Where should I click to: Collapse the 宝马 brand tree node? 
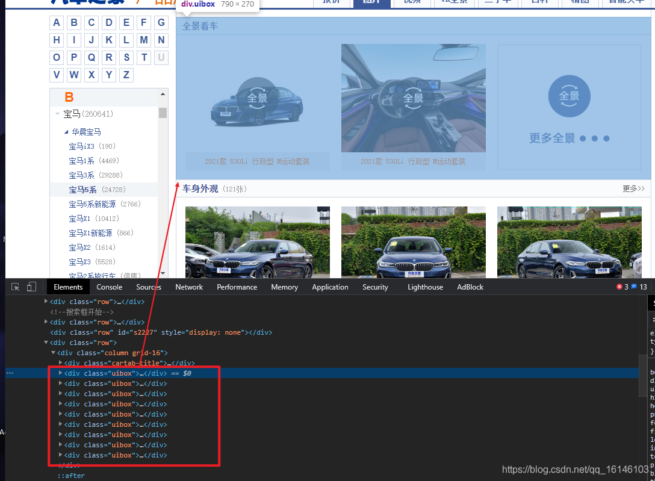(x=57, y=114)
